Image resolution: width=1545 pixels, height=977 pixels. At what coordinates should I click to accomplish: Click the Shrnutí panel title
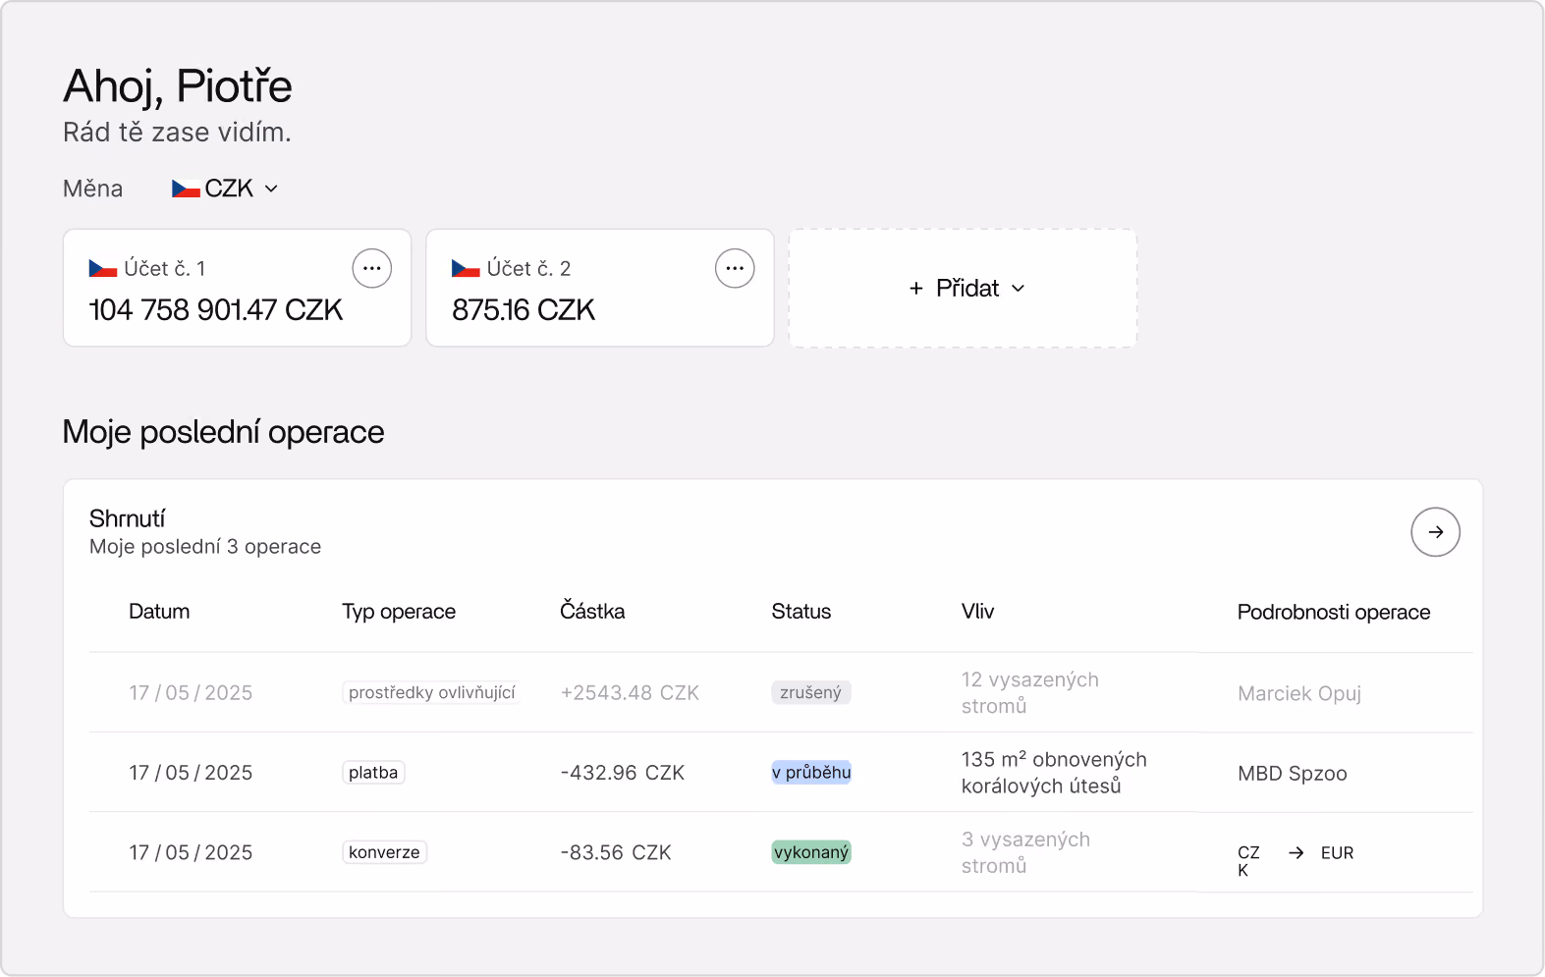(x=128, y=518)
